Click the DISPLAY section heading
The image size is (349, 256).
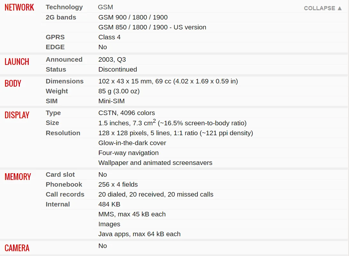(17, 115)
